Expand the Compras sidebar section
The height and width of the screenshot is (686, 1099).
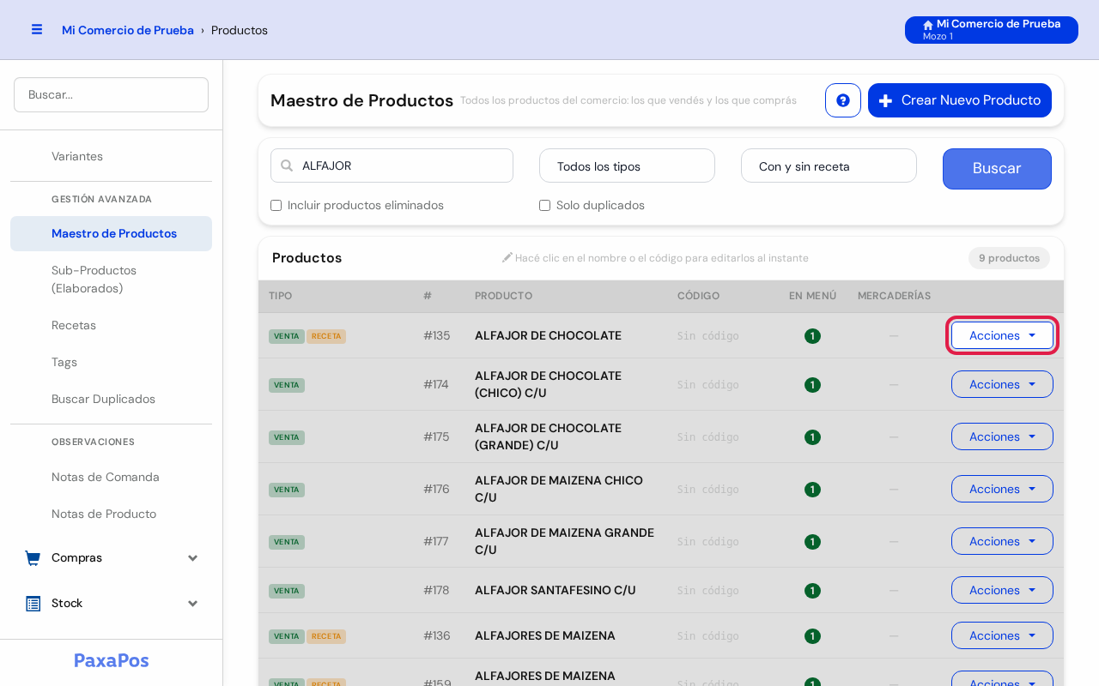coord(111,558)
